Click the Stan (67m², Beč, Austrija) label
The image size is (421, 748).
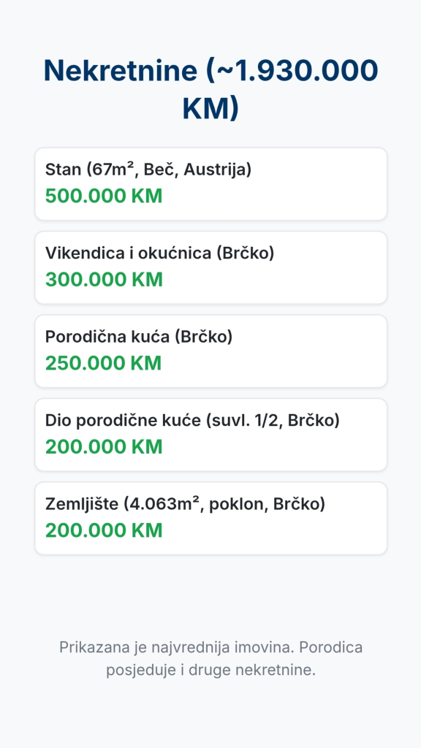(148, 169)
